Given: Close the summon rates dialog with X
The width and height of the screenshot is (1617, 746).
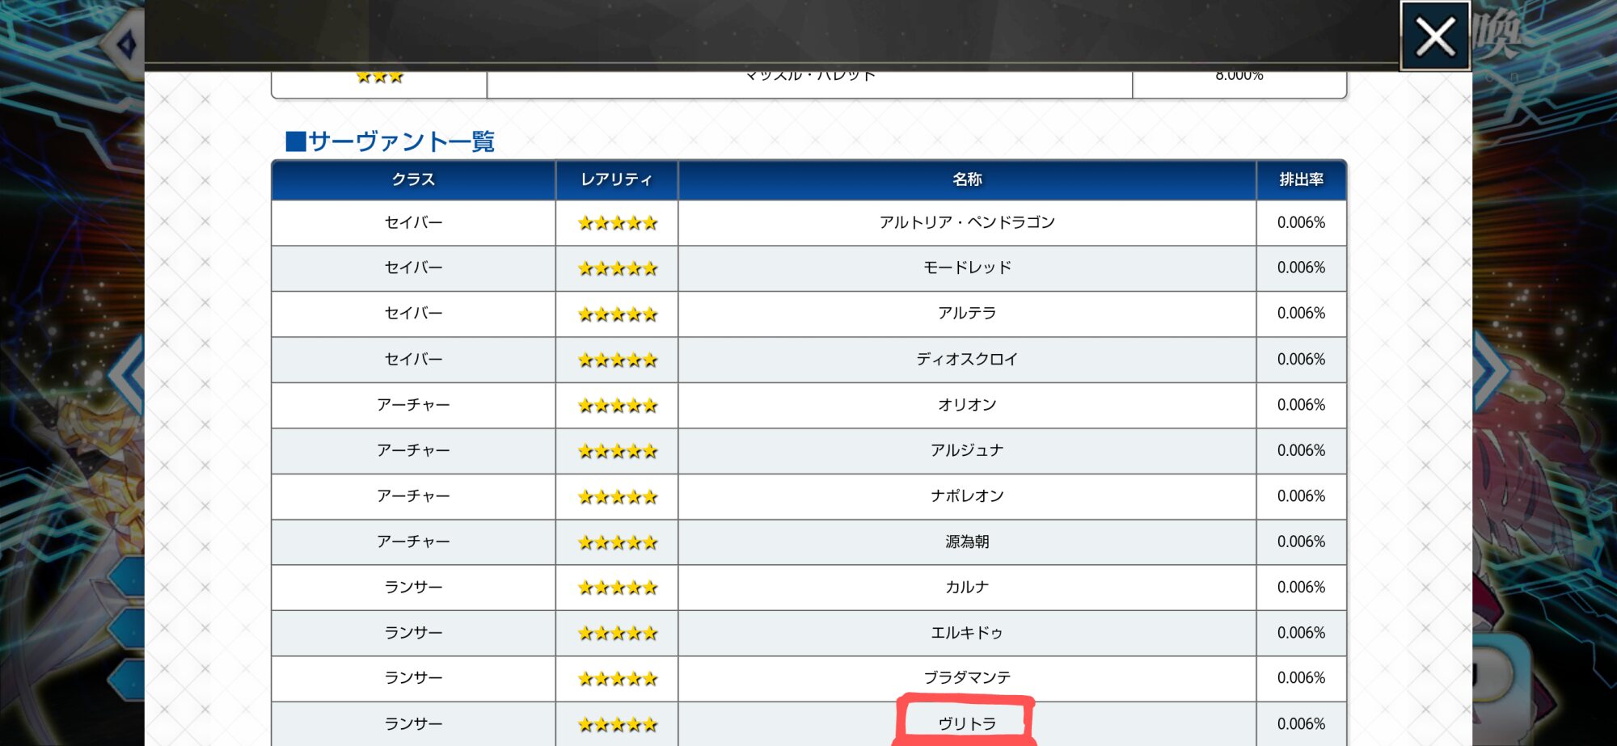Looking at the screenshot, I should point(1435,36).
